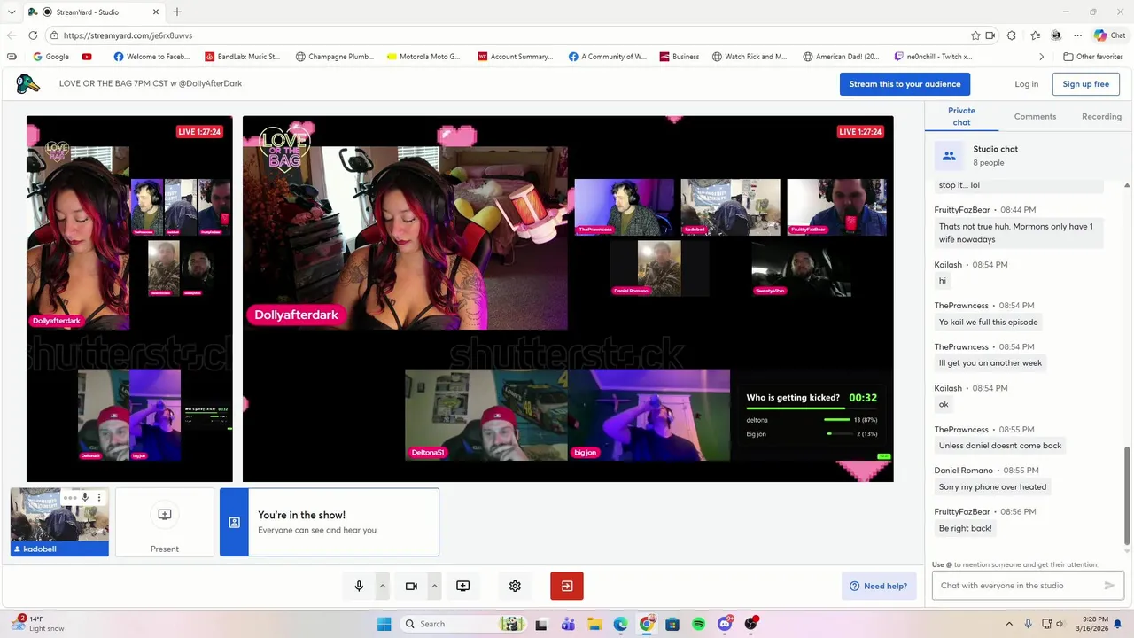Click the tray microphone-in-use icon
Viewport: 1134px width, 638px height.
pyautogui.click(x=1028, y=624)
